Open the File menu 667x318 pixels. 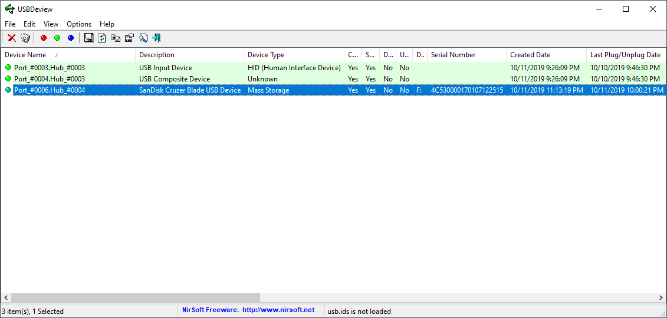10,24
